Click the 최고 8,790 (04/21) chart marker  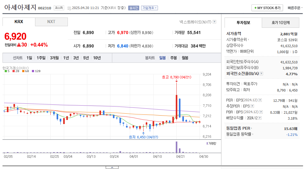tap(177, 77)
